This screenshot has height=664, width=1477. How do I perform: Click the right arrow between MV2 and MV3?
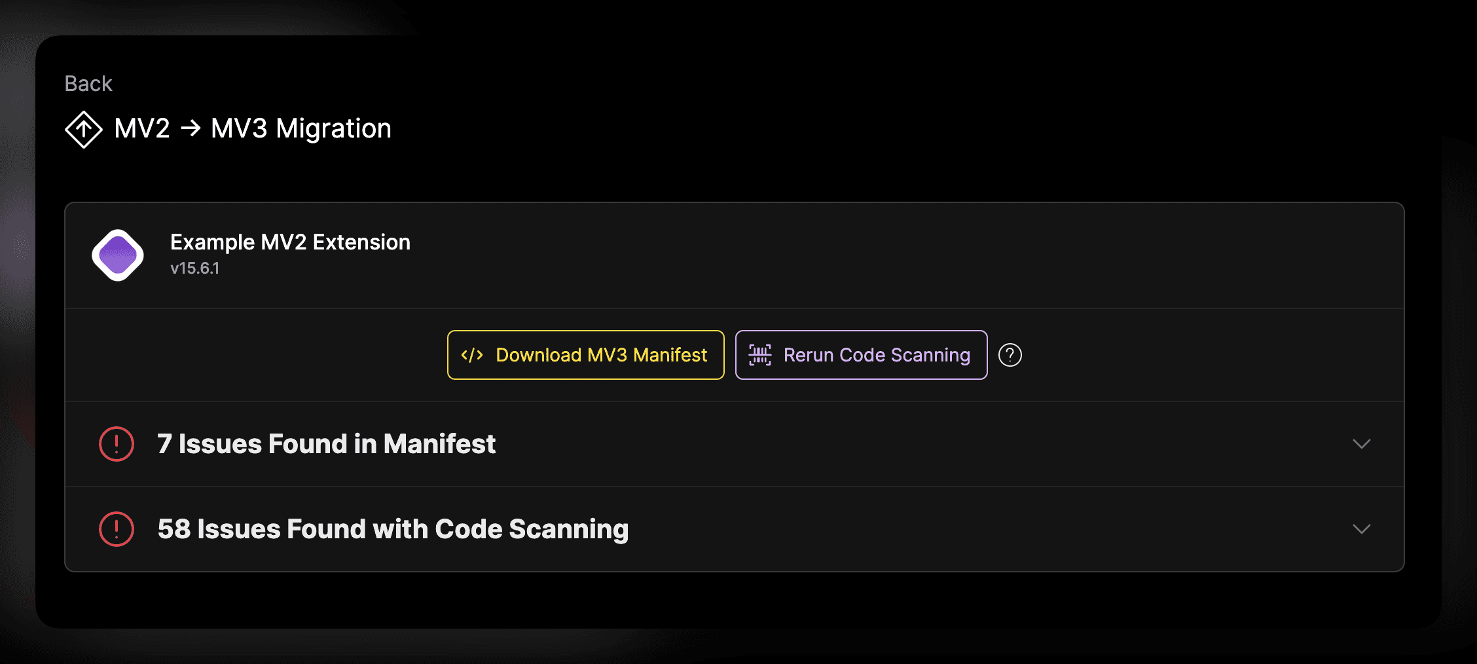pos(191,128)
